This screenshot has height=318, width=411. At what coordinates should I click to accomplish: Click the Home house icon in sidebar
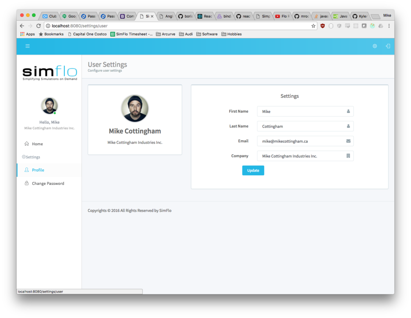click(x=27, y=144)
